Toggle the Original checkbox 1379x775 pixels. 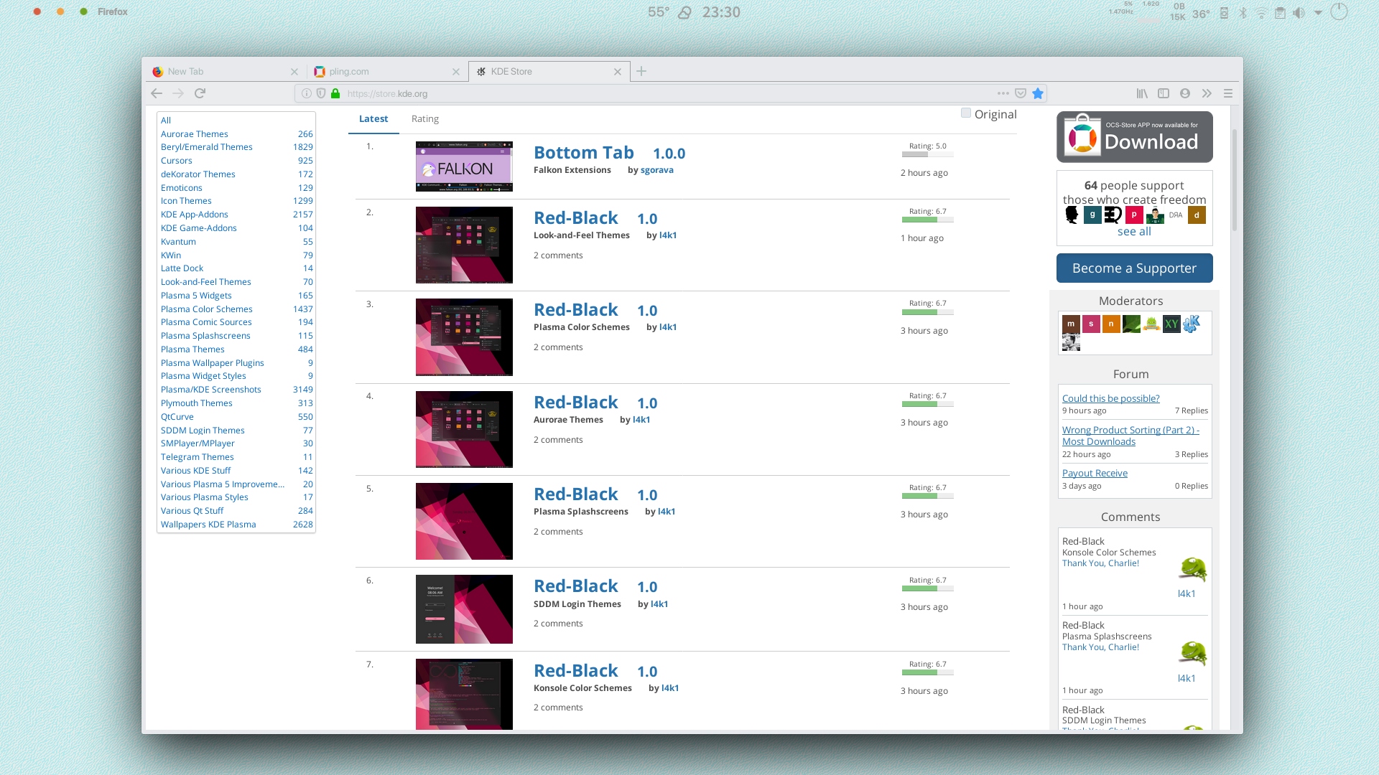[966, 113]
